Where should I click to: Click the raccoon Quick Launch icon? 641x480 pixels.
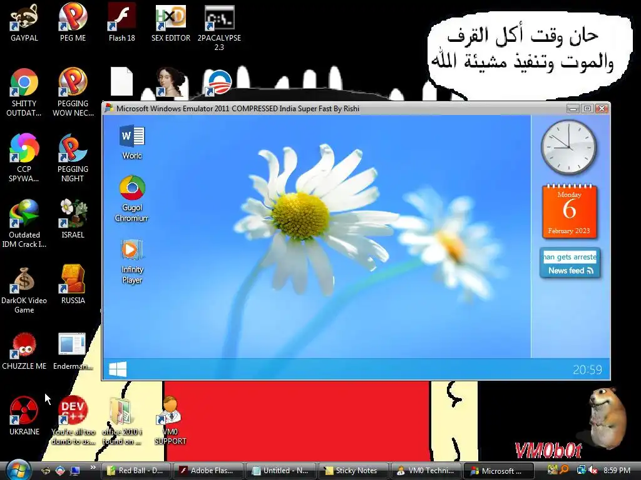click(x=46, y=471)
